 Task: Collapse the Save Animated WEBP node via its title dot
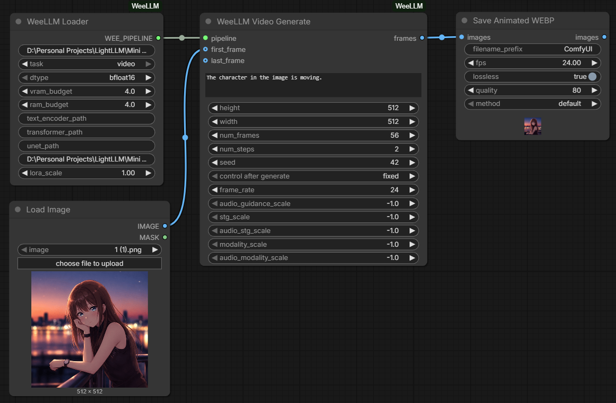coord(464,20)
